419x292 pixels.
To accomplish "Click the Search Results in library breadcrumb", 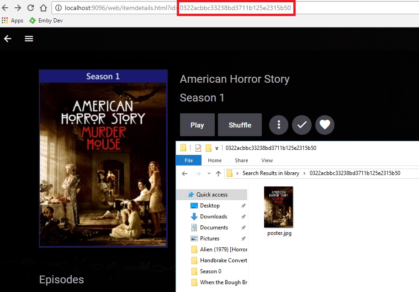I will [270, 173].
